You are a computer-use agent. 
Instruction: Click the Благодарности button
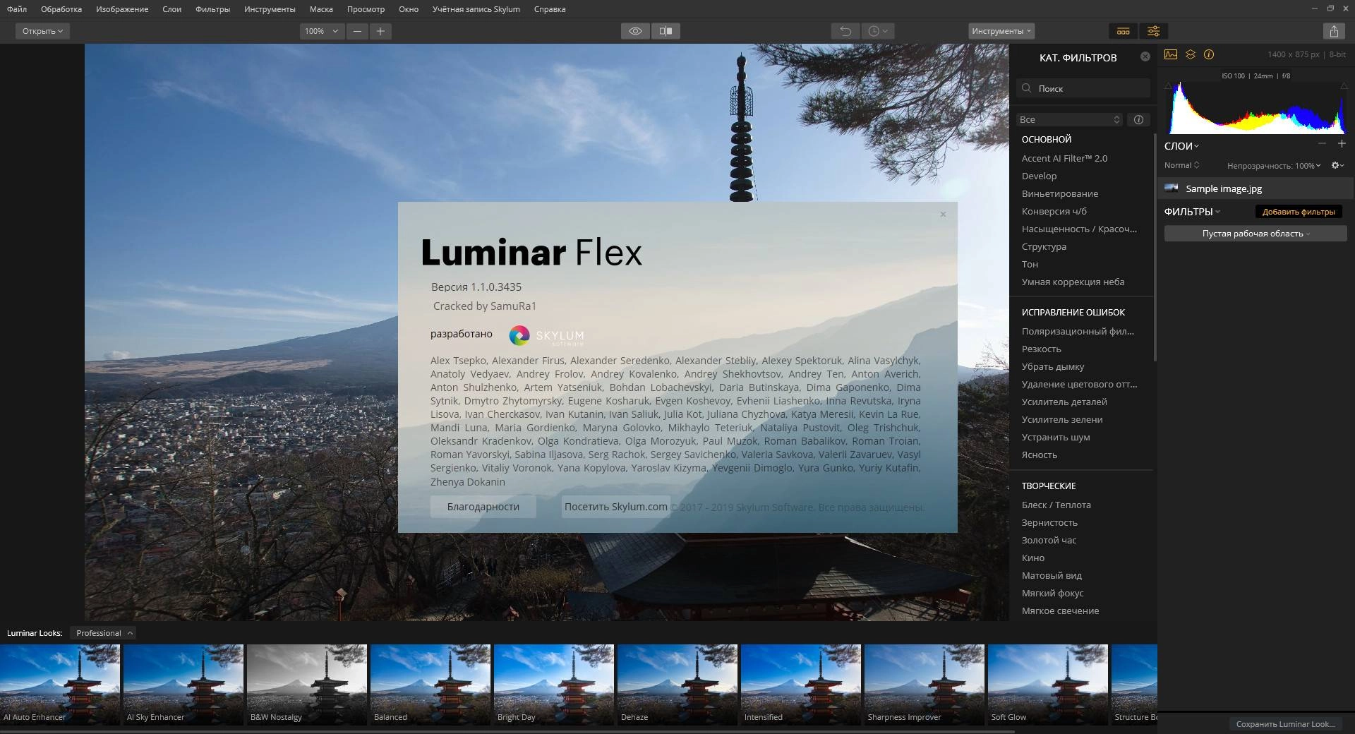point(483,507)
